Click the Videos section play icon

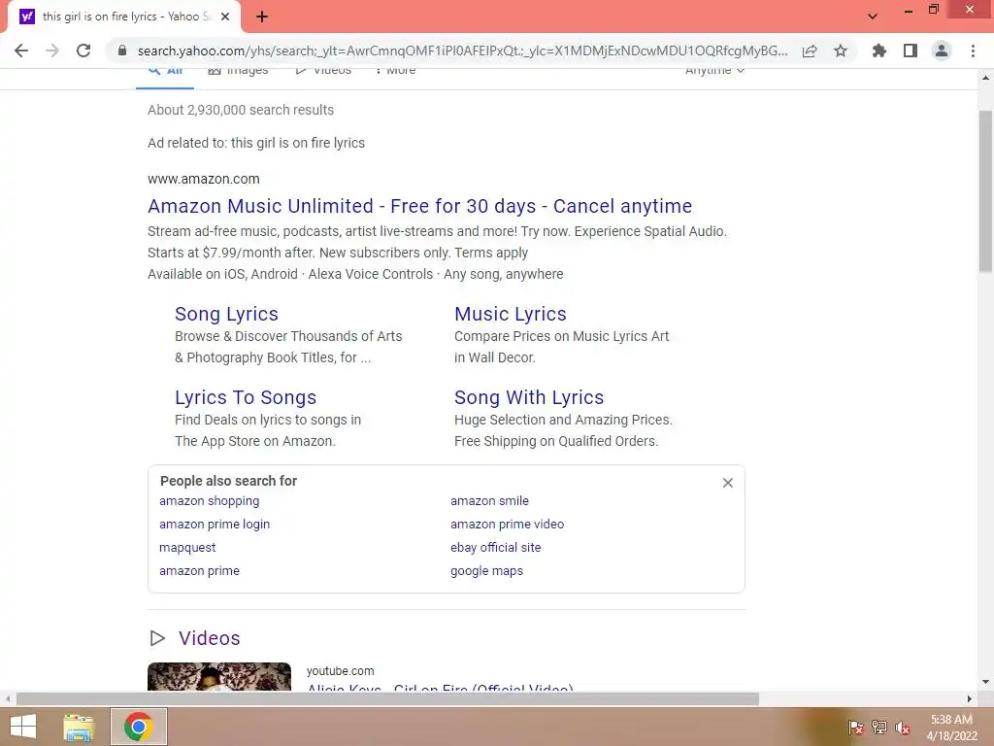pos(157,638)
